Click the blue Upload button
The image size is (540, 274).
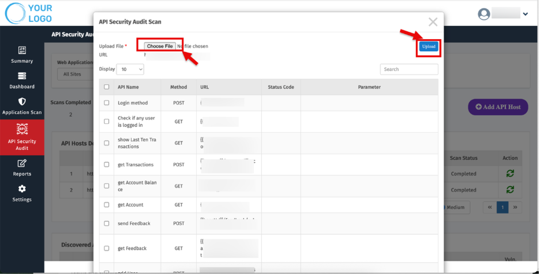(x=429, y=47)
